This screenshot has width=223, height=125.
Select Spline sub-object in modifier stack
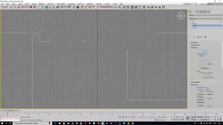(194, 27)
